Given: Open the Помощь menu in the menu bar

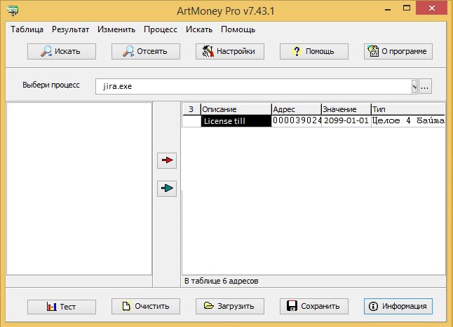Looking at the screenshot, I should [238, 29].
